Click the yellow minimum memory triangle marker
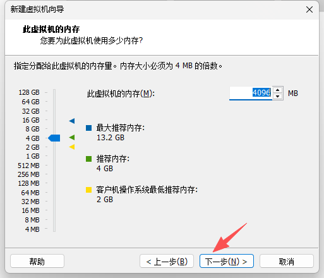Viewport: 324px width, 278px height. point(72,147)
